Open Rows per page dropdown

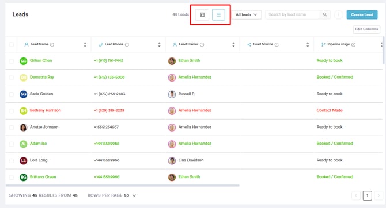click(x=130, y=195)
